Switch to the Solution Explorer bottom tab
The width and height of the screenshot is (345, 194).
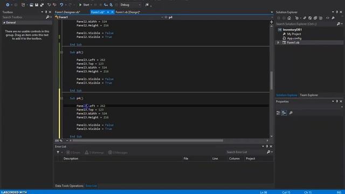(x=287, y=95)
